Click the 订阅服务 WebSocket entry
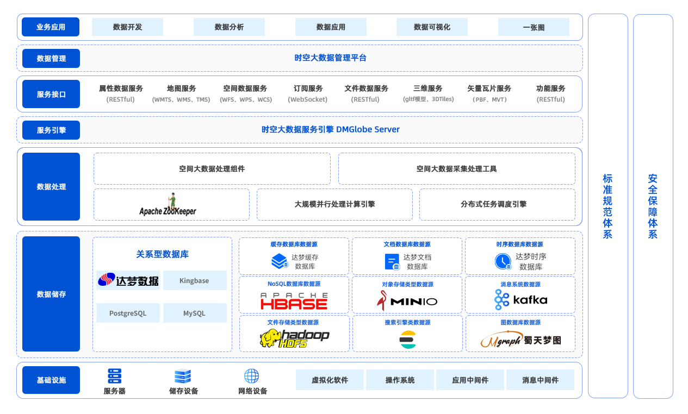 [307, 93]
